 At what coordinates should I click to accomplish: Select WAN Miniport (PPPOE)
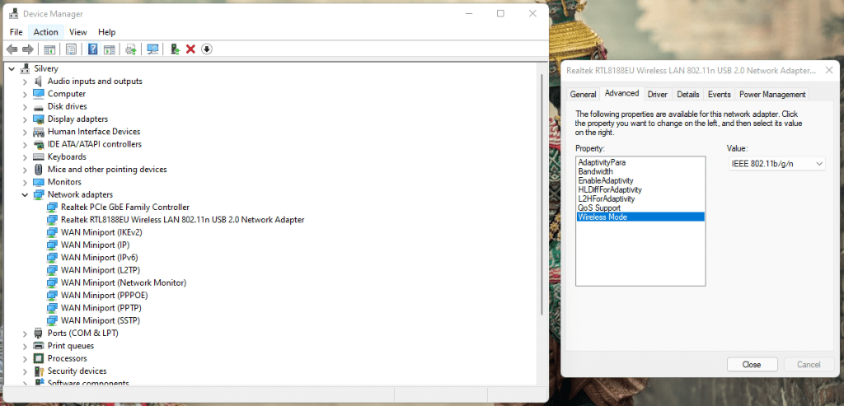[104, 295]
